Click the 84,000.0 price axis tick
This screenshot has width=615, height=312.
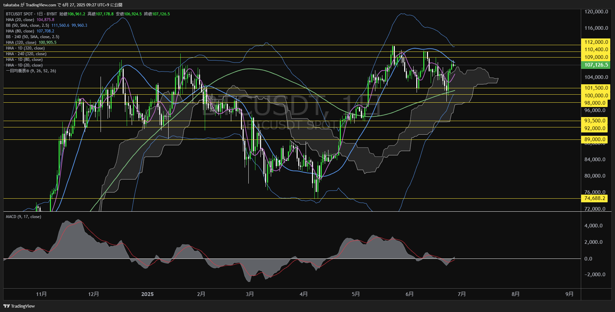click(x=595, y=160)
